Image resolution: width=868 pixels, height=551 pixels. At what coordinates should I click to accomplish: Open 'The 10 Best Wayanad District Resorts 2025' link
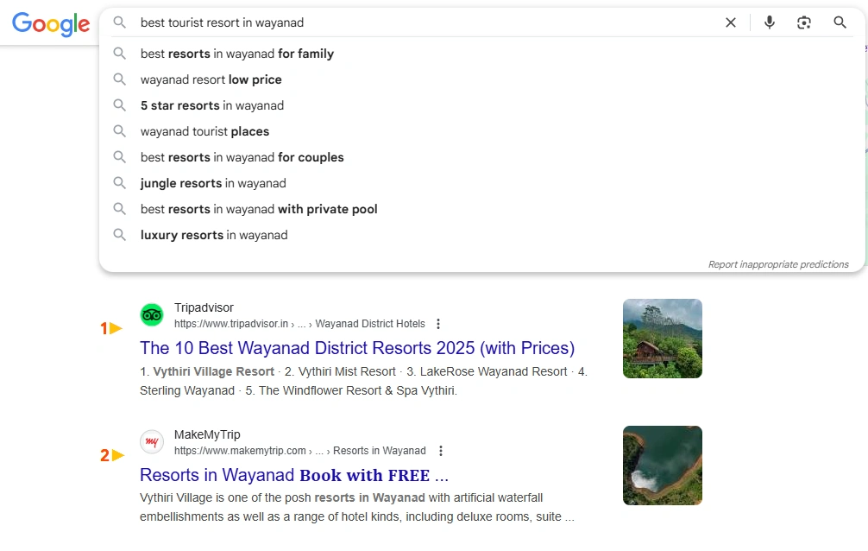[356, 348]
